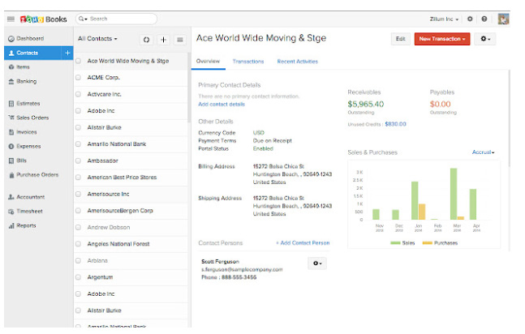This screenshot has height=334, width=525.
Task: Click the $5,965.40 receivables amount
Action: [x=366, y=104]
